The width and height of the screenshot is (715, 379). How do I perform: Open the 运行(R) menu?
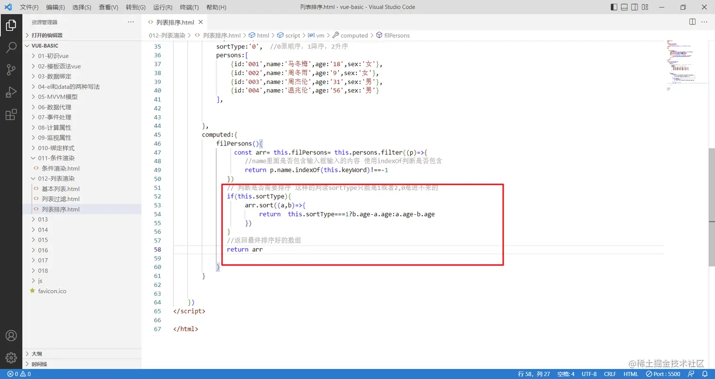tap(163, 7)
